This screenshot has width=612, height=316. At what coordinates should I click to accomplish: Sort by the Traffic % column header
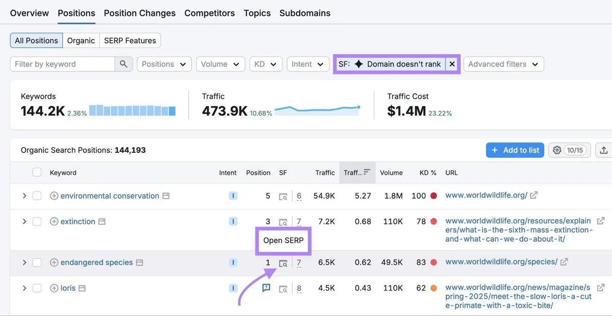click(x=357, y=172)
